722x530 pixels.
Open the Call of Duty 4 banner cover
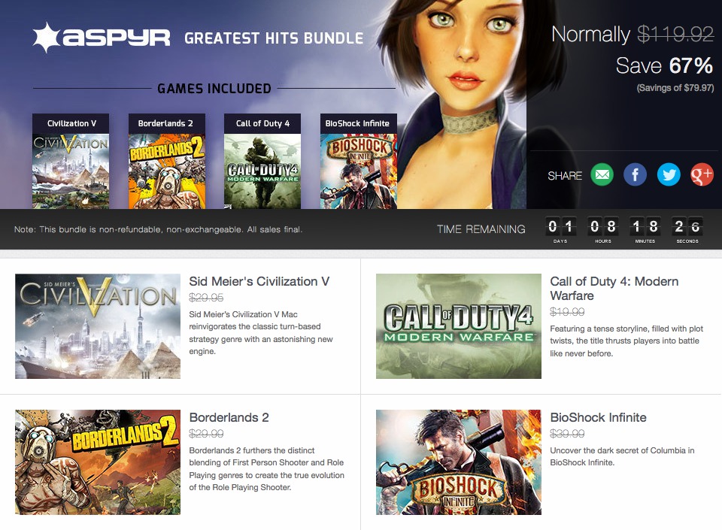pyautogui.click(x=262, y=171)
